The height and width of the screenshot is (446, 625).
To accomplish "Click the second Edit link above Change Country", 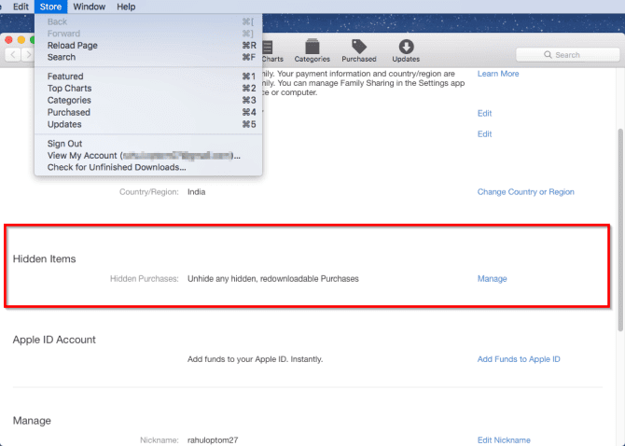I will pyautogui.click(x=484, y=134).
